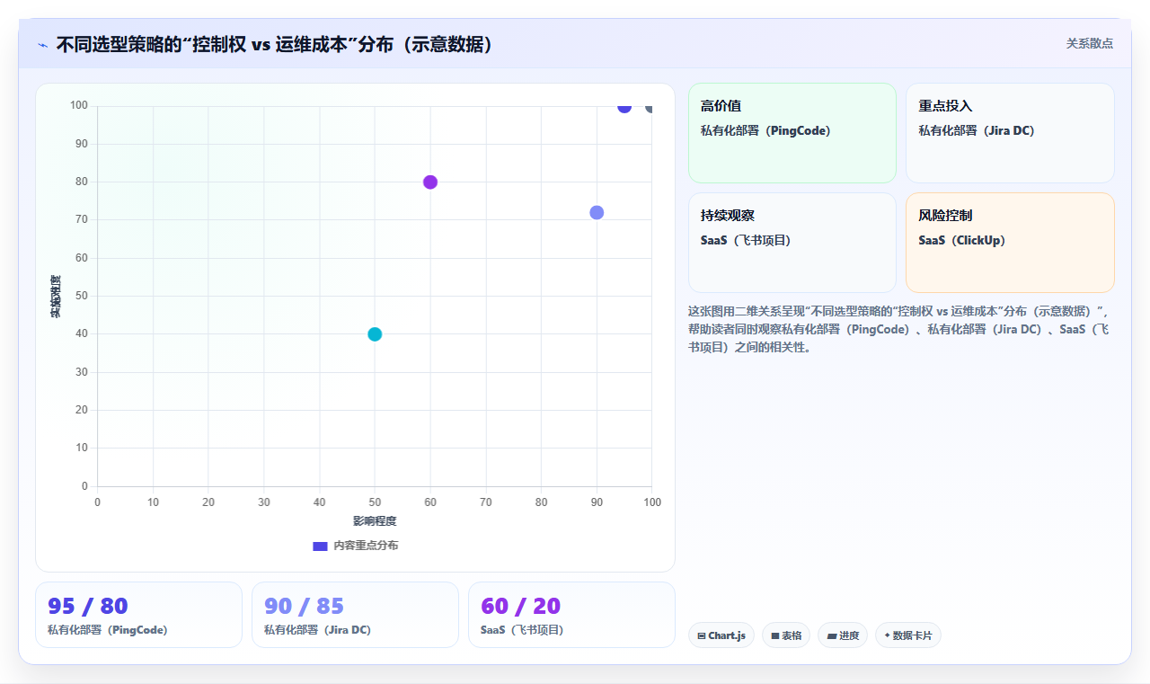Click the lightning icon beside the title
This screenshot has width=1150, height=684.
coord(42,45)
